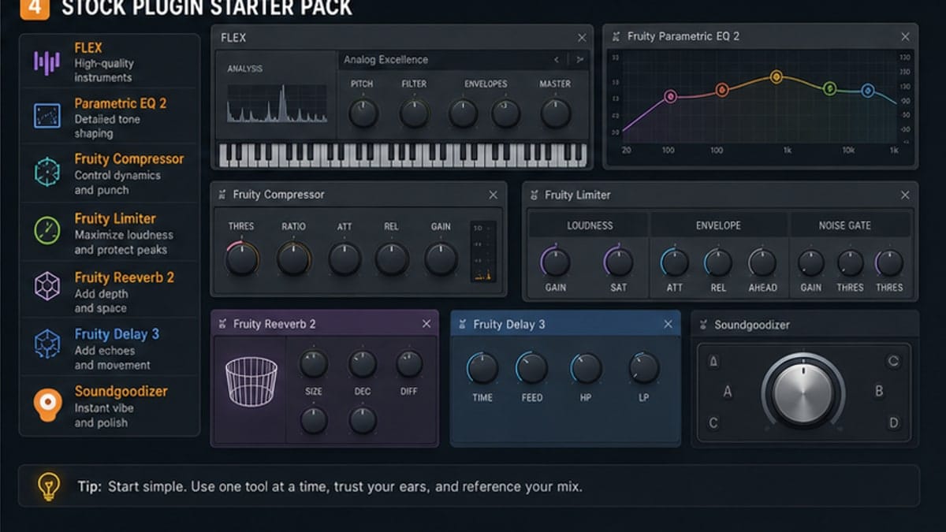Viewport: 946px width, 532px height.
Task: Click the FLEX piano keyboard
Action: [x=403, y=155]
